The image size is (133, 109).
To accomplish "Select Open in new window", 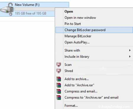I will click(80, 18).
